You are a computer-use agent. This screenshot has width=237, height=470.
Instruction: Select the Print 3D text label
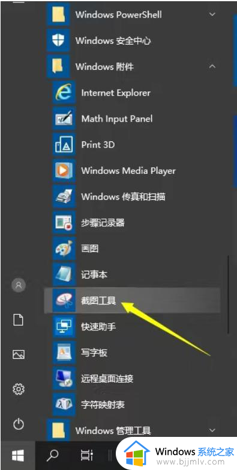coord(98,145)
